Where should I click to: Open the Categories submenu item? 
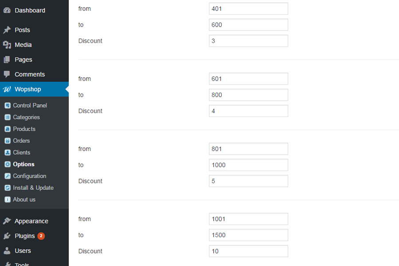[x=26, y=117]
